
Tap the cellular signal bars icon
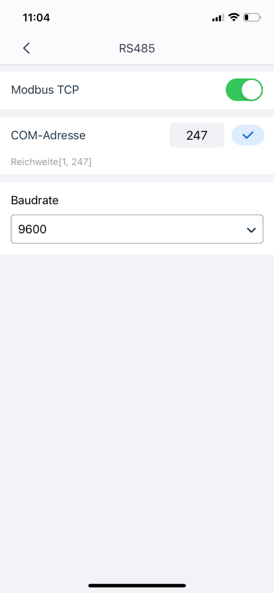[218, 18]
